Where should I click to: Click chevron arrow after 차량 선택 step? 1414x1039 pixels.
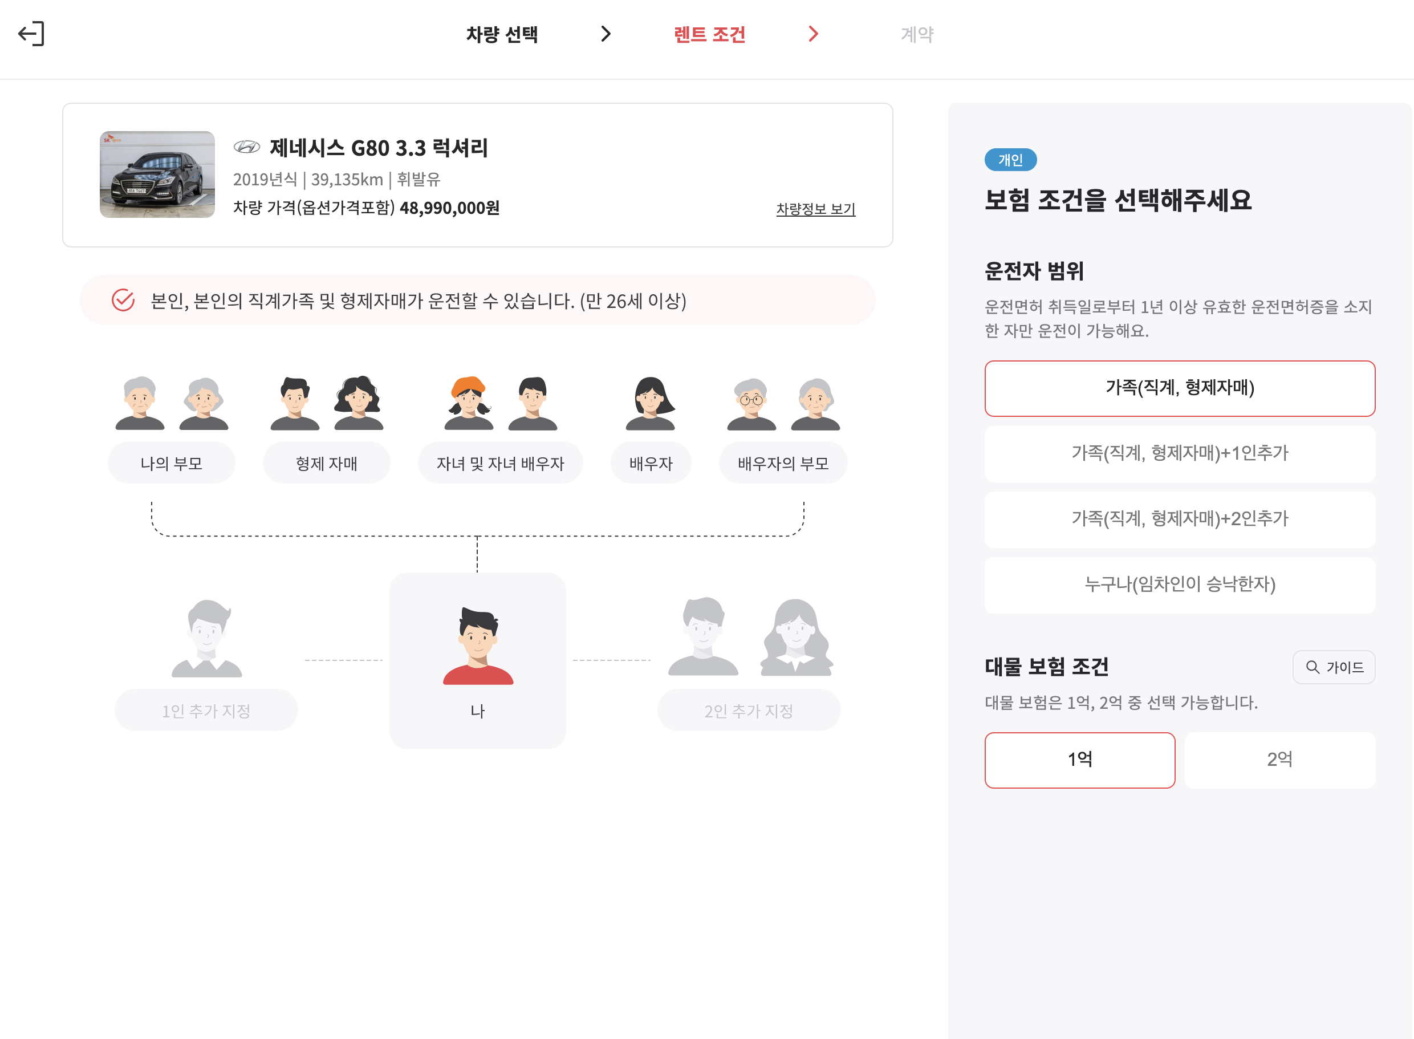point(606,34)
